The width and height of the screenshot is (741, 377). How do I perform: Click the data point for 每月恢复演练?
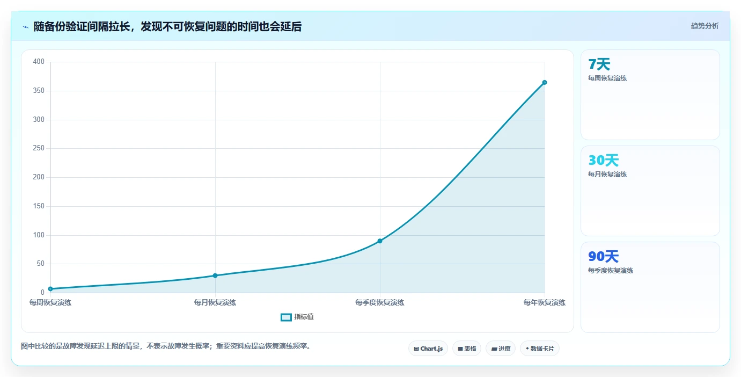(215, 275)
